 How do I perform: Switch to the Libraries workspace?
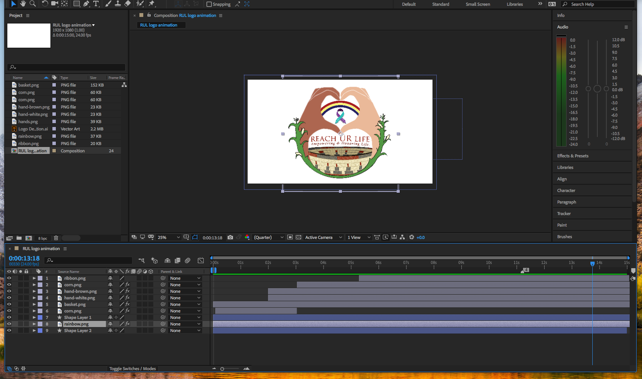pyautogui.click(x=515, y=4)
